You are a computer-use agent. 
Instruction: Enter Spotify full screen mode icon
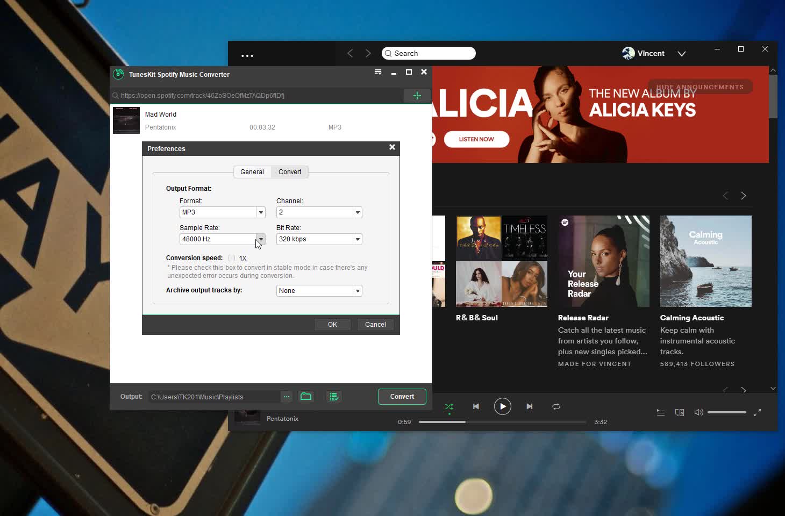tap(757, 412)
